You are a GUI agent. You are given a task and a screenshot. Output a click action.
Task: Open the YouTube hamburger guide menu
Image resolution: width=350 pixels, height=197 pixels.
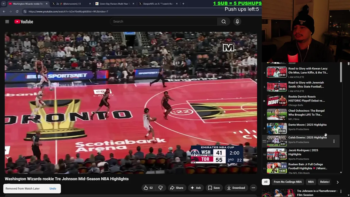point(7,22)
